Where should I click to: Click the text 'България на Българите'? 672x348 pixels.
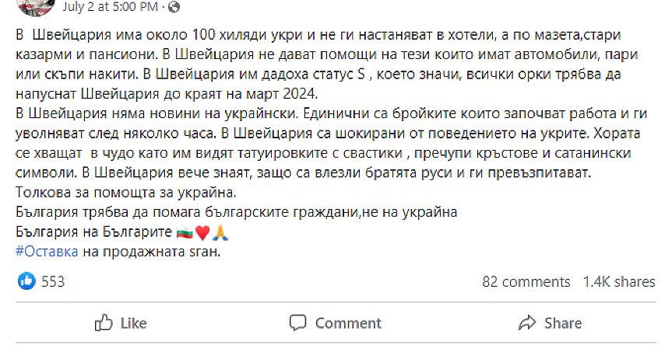pyautogui.click(x=93, y=232)
